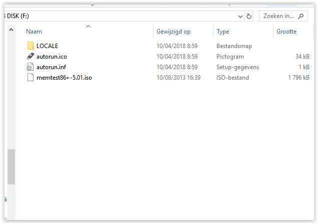Viewport: 318px width, 224px height.
Task: Sort files by the Type column
Action: click(222, 32)
